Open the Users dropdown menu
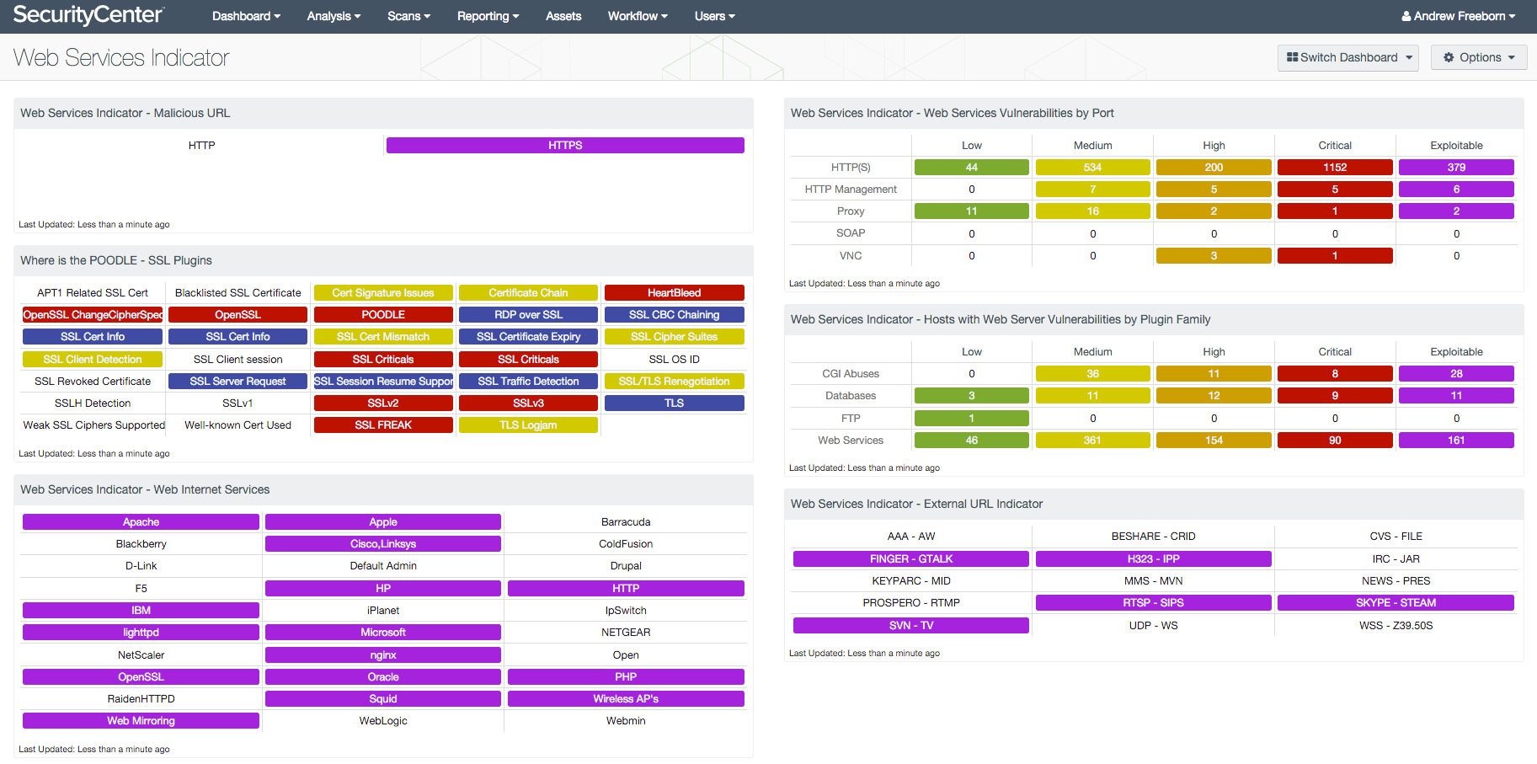The image size is (1537, 764). click(x=714, y=16)
